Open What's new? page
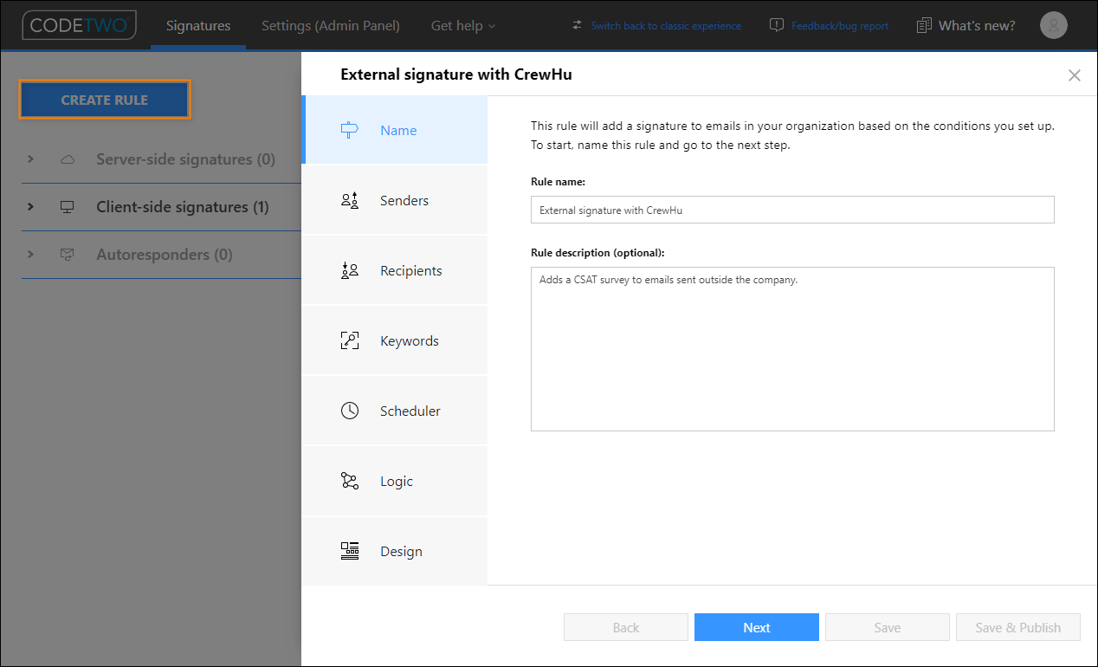 click(x=977, y=25)
